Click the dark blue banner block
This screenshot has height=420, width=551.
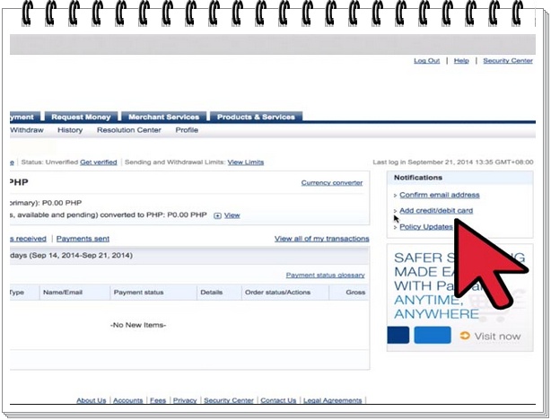tap(398, 335)
